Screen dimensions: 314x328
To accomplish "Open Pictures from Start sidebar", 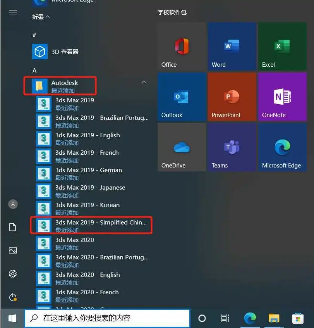I will [12, 250].
